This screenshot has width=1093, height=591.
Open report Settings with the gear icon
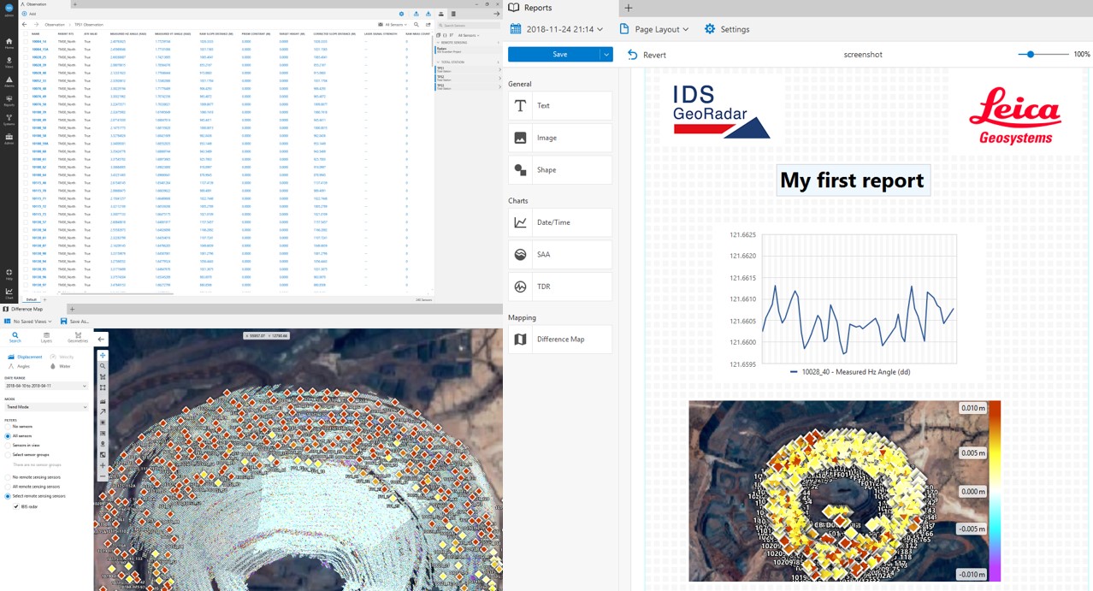pyautogui.click(x=709, y=28)
